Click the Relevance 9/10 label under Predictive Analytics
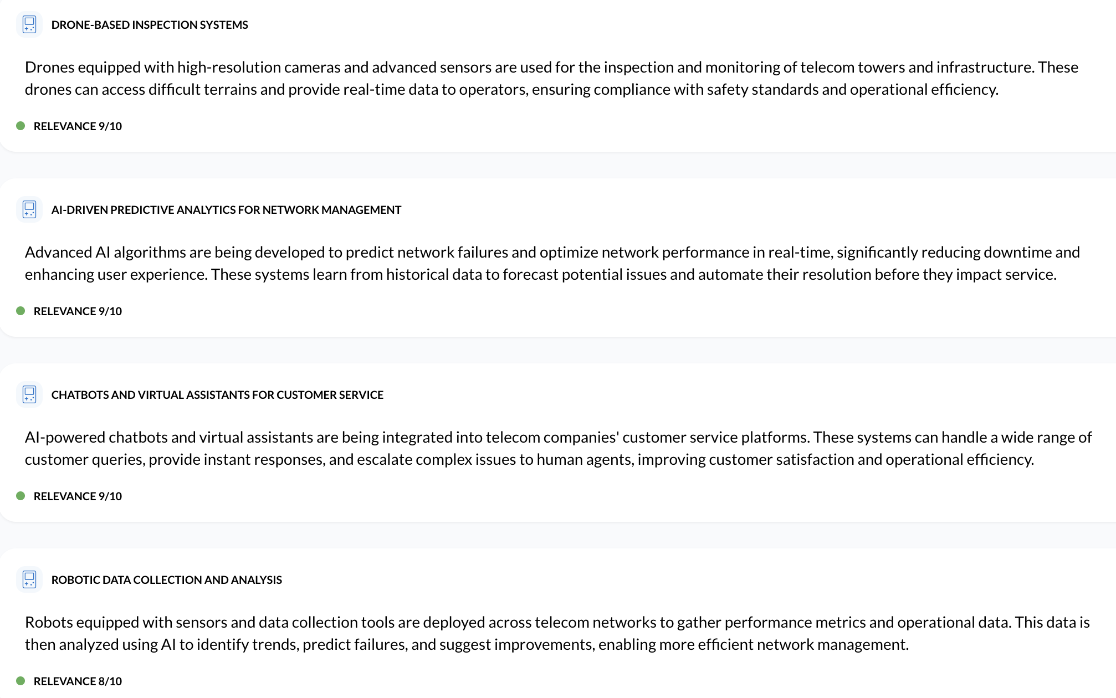Viewport: 1116px width, 698px height. 78,311
